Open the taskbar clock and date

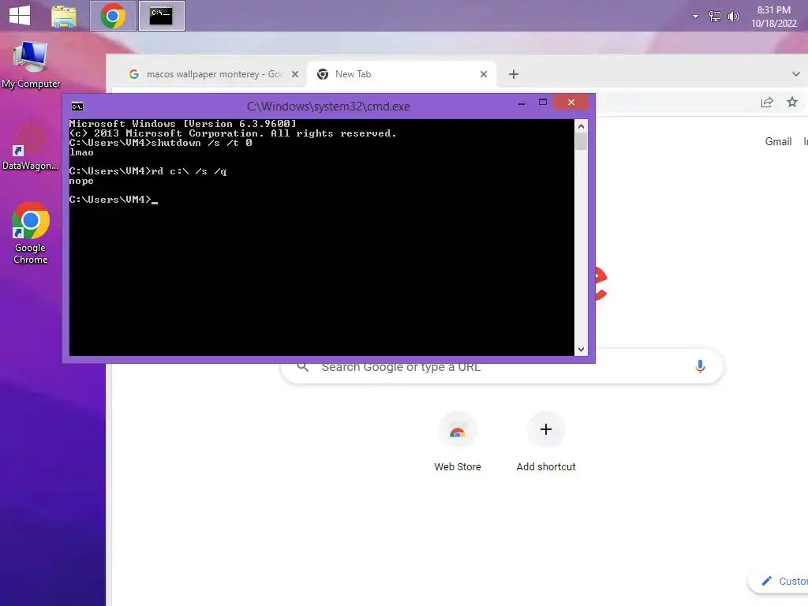(x=773, y=17)
